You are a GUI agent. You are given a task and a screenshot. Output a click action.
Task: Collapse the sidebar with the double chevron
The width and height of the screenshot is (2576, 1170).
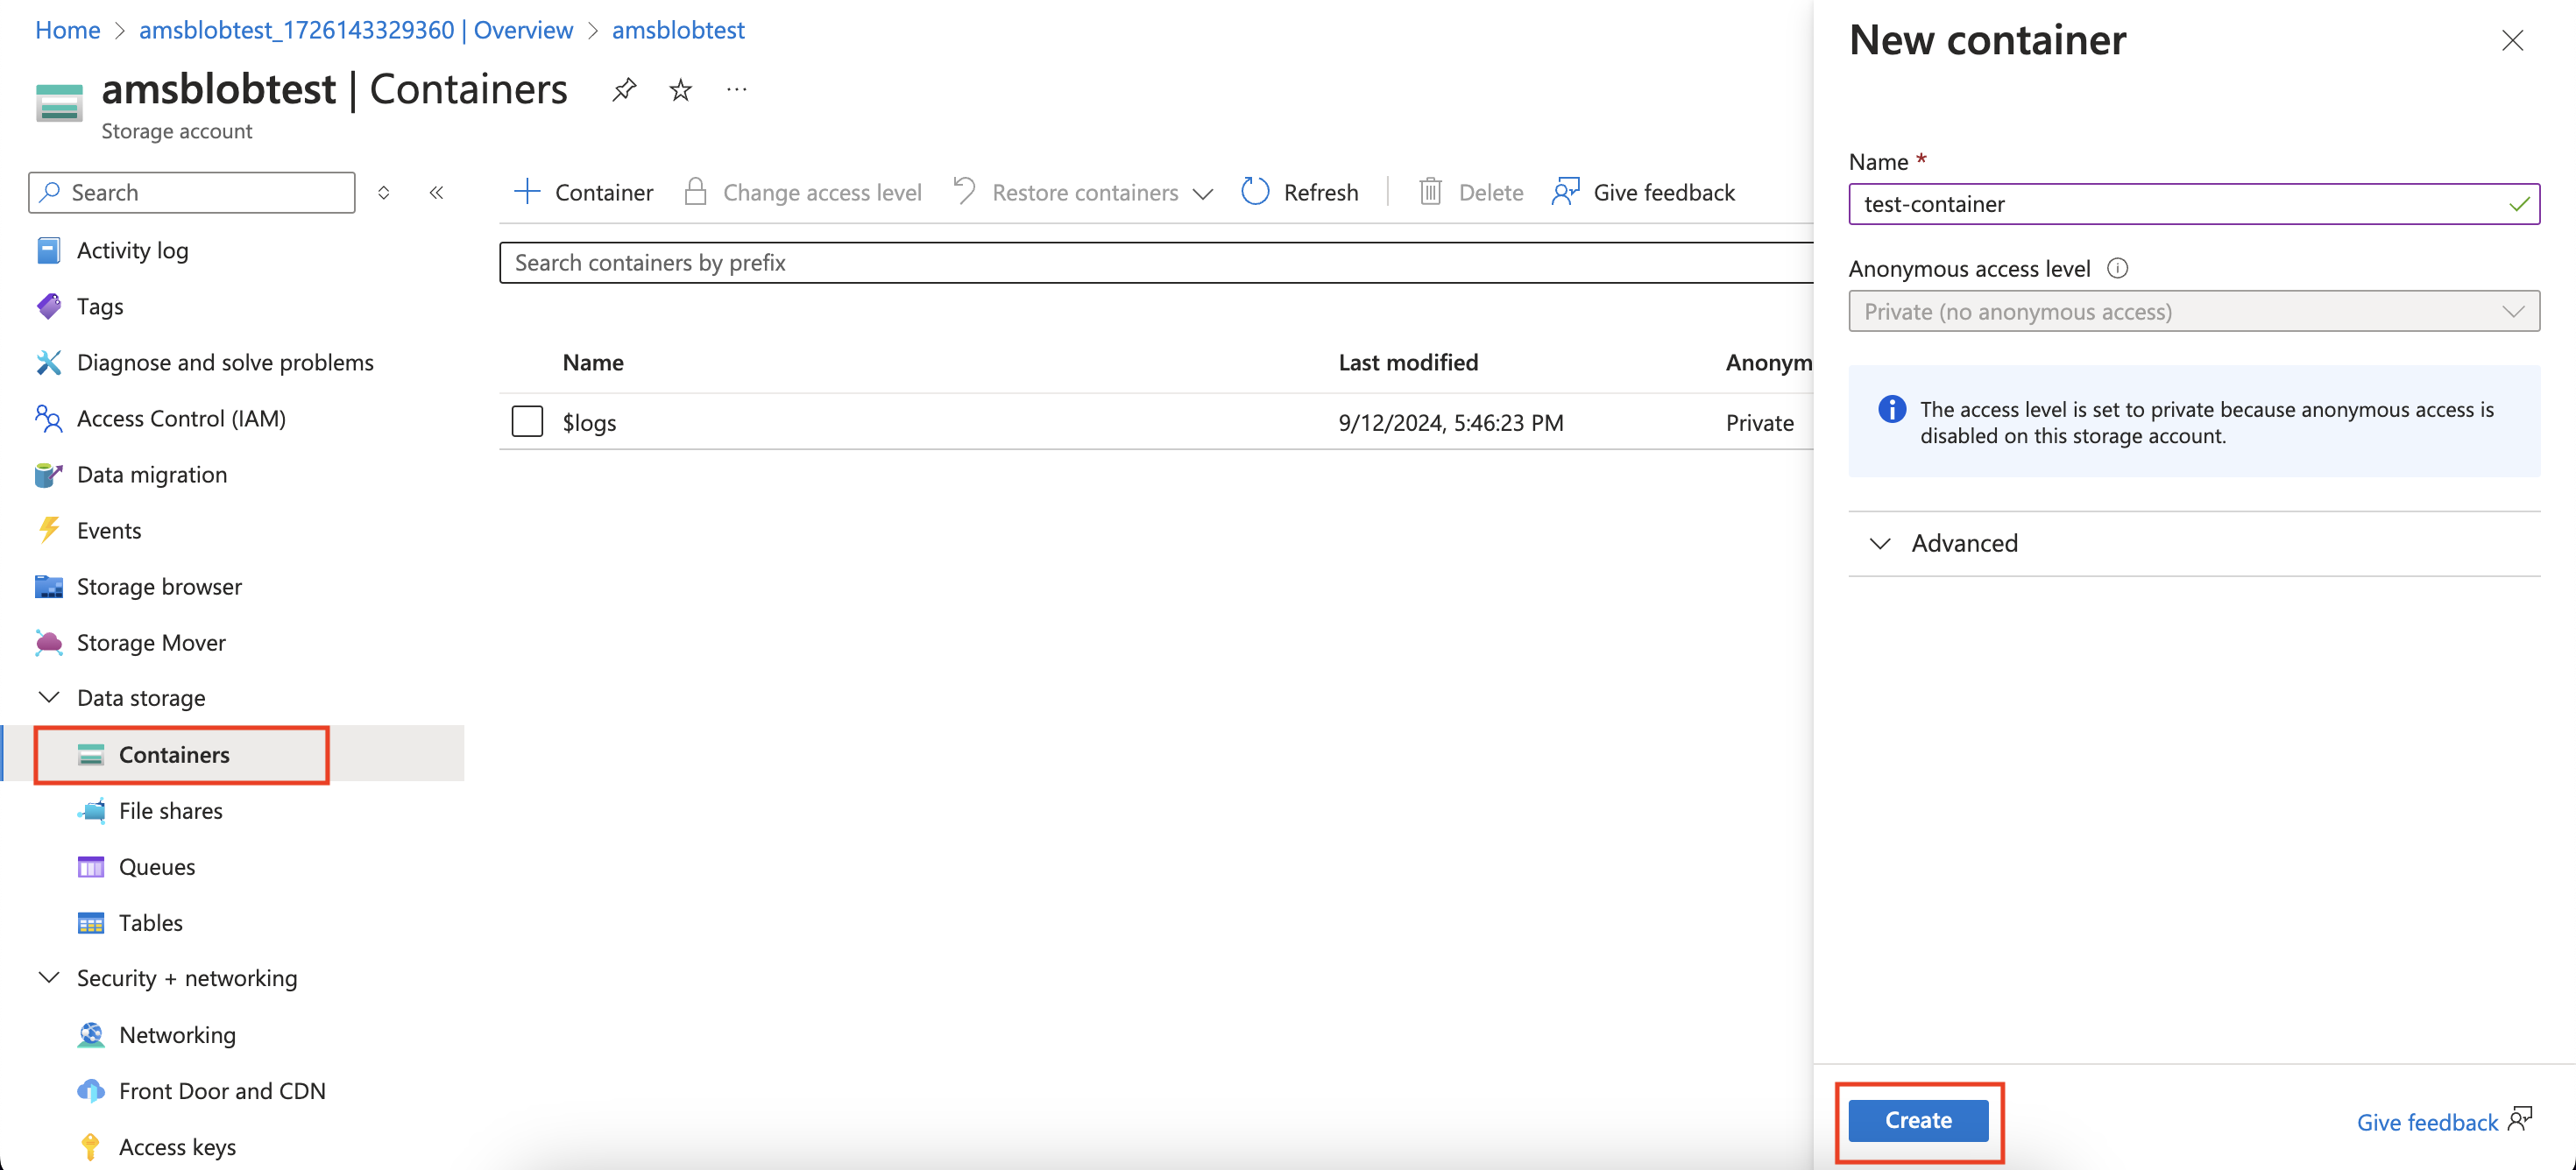point(436,193)
